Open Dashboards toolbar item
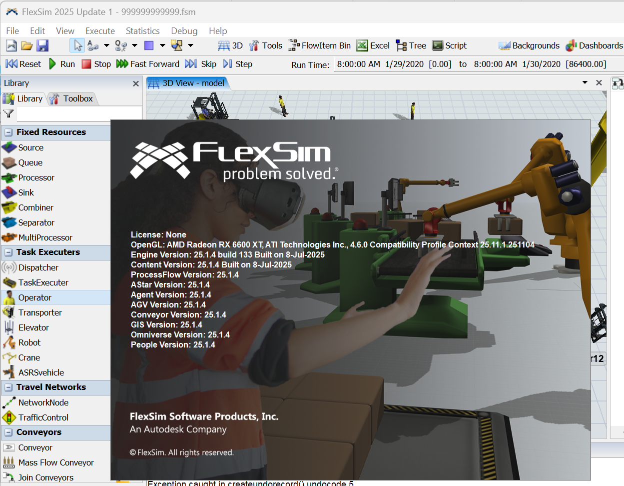Viewport: 624px width, 486px height. (594, 45)
